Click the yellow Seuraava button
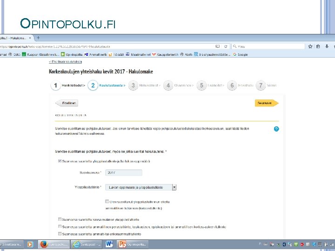The image size is (335, 251). point(267,103)
